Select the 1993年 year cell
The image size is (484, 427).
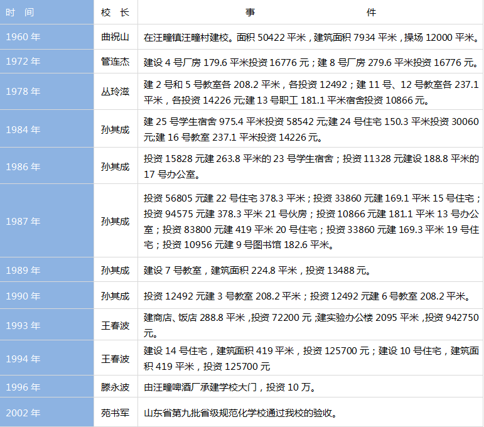point(23,325)
